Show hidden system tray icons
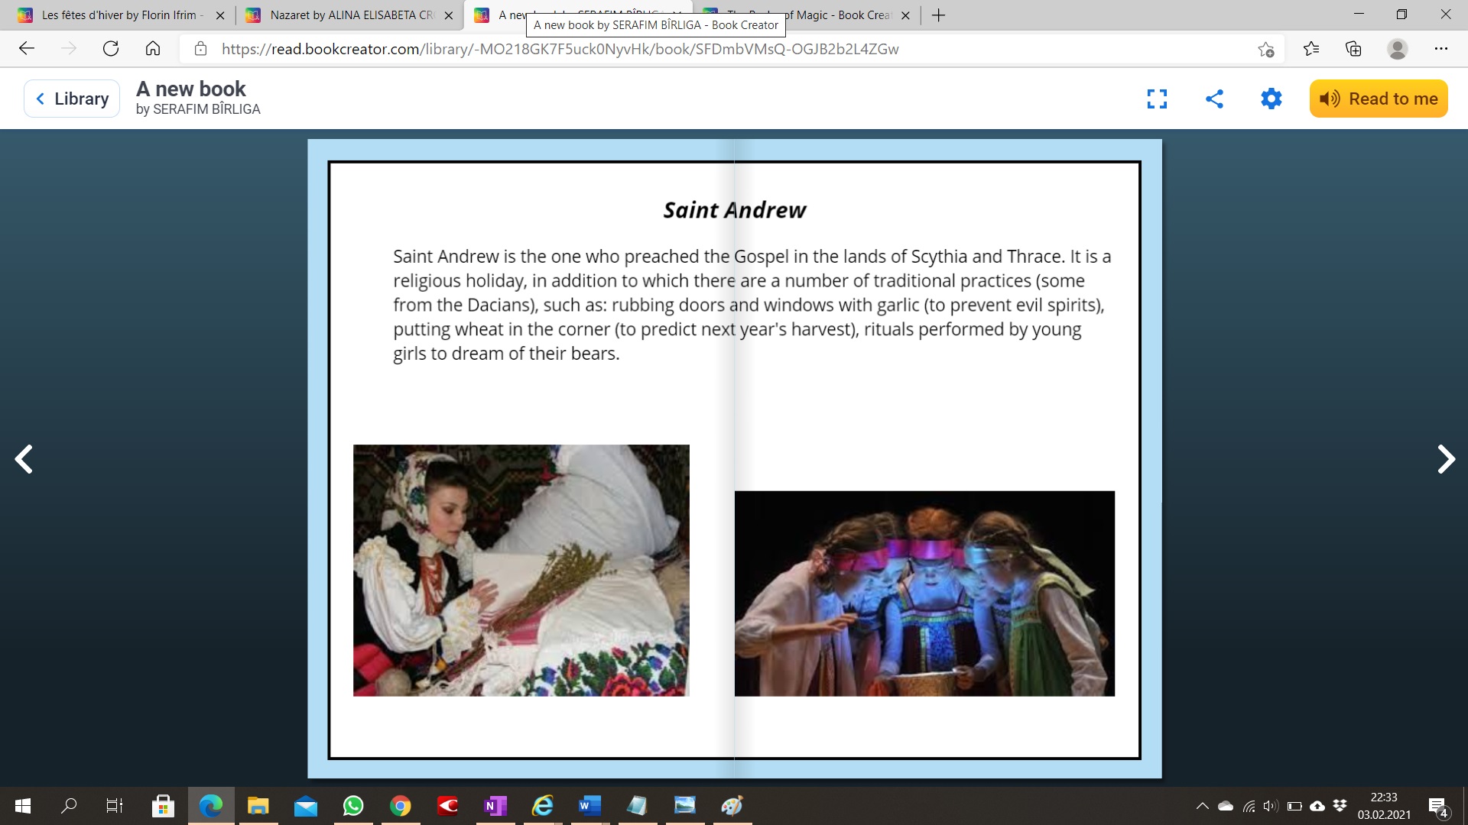The width and height of the screenshot is (1468, 825). tap(1202, 806)
